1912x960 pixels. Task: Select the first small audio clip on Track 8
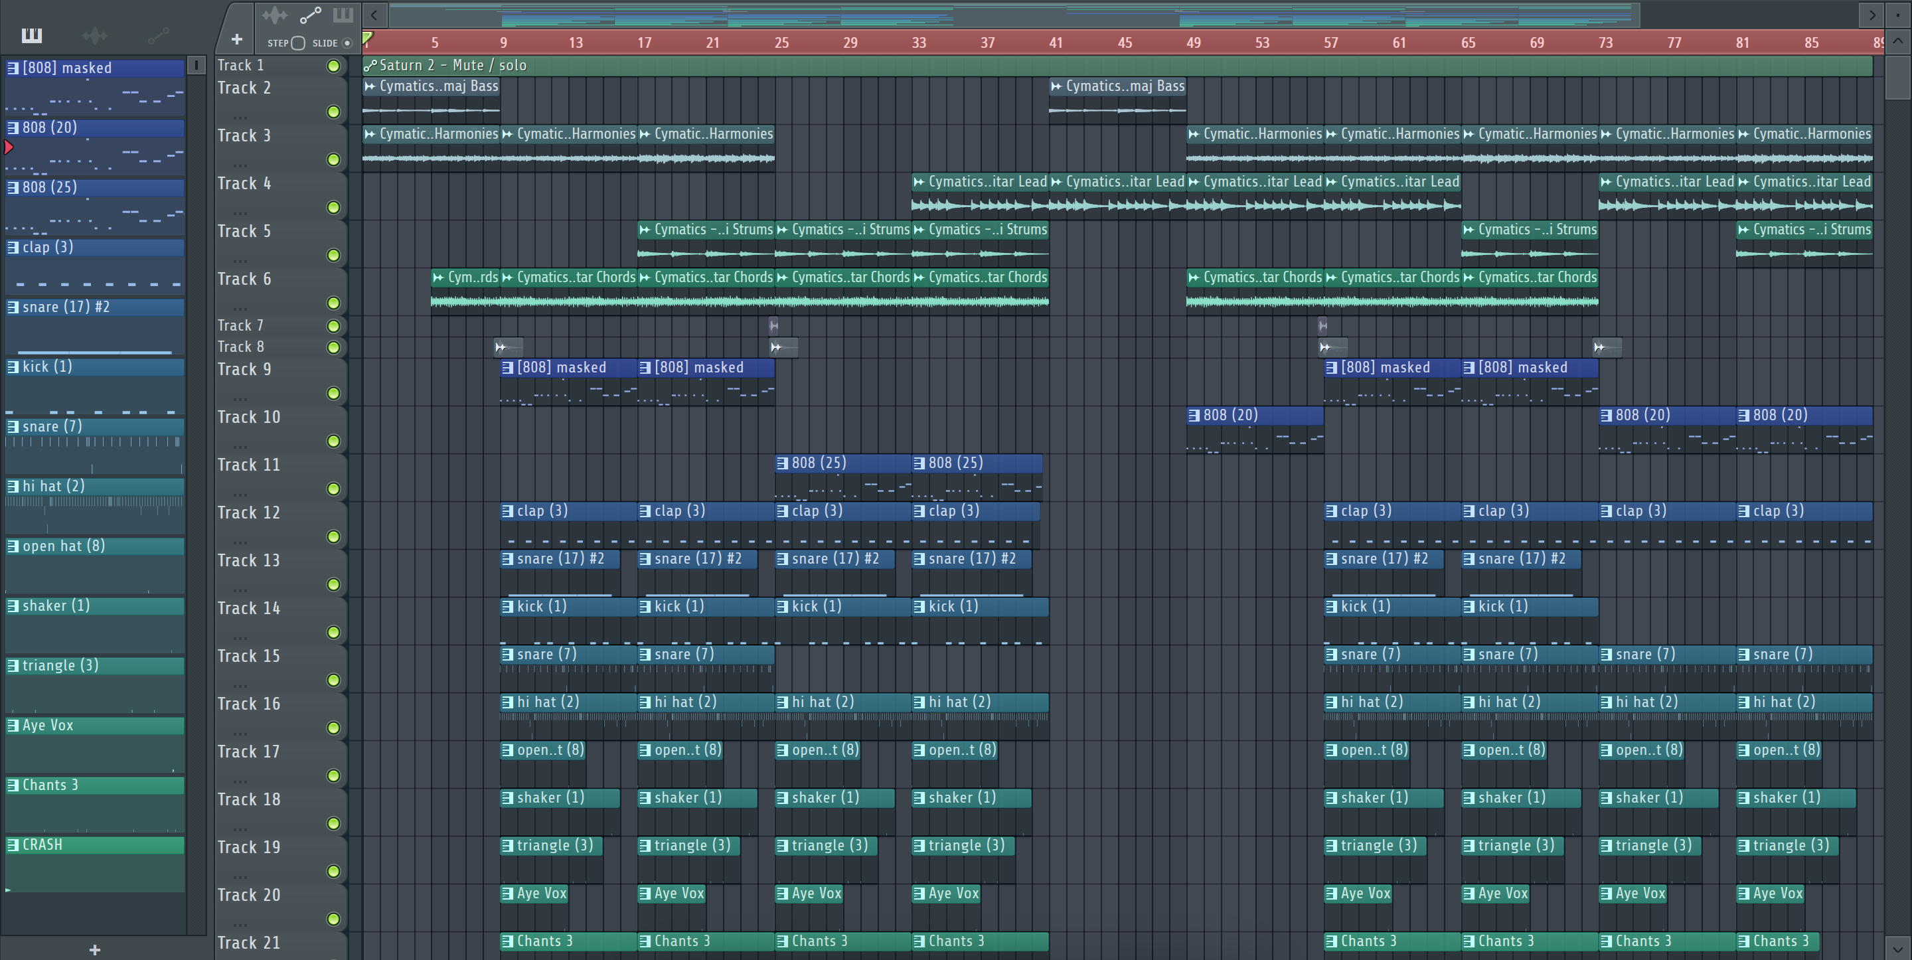click(509, 347)
